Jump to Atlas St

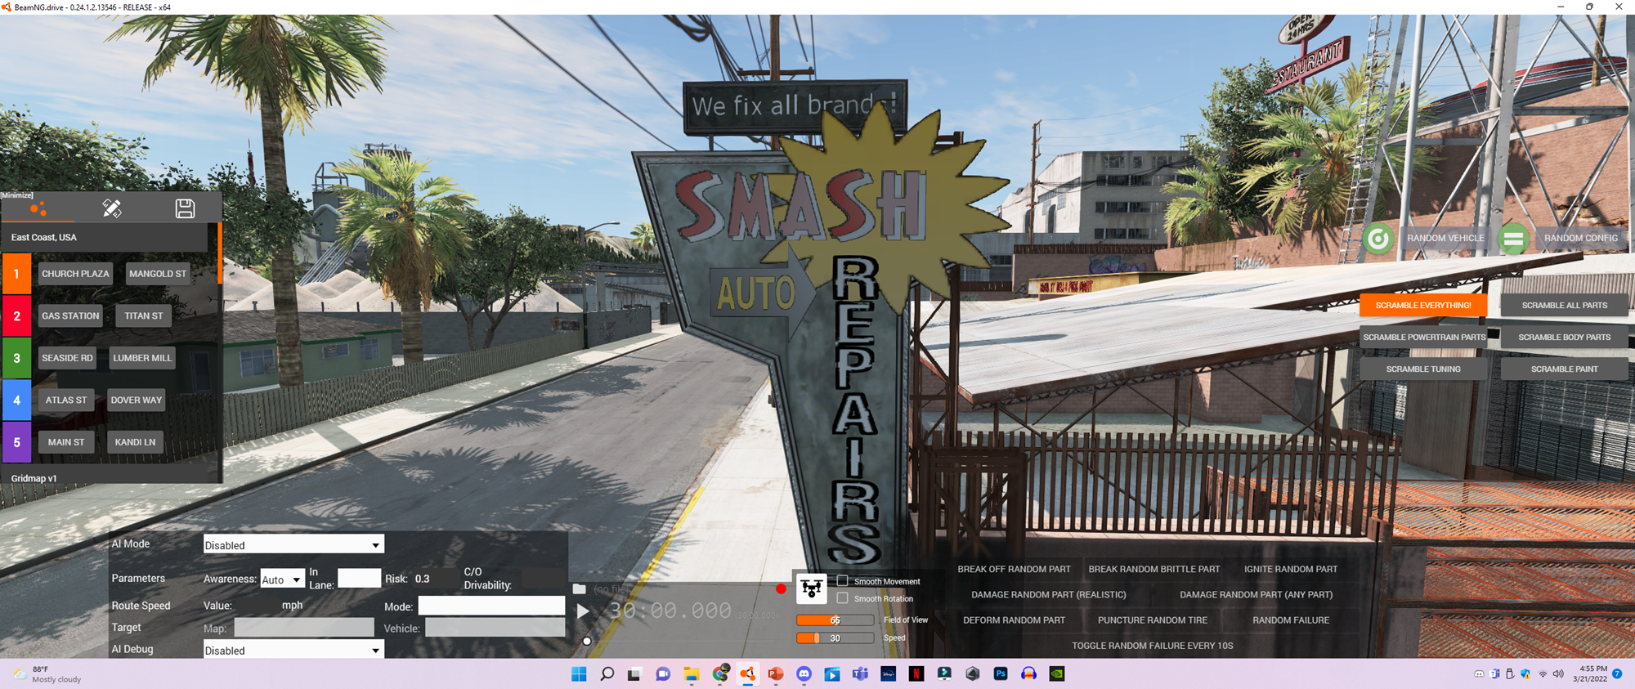click(x=66, y=400)
